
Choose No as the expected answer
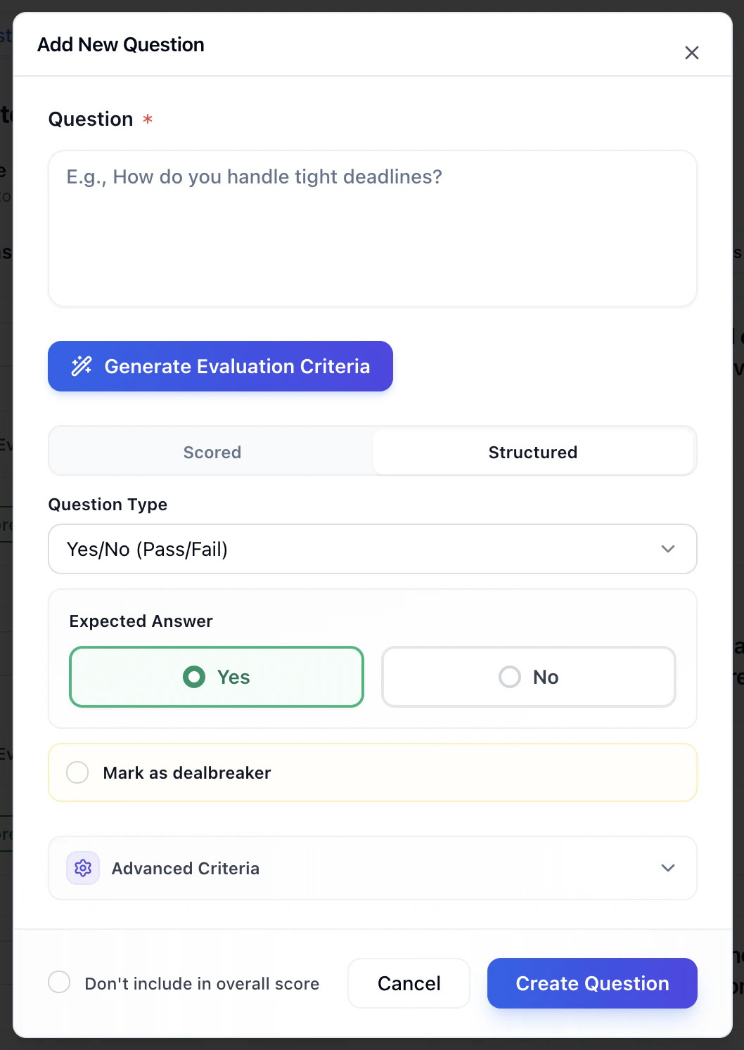(528, 677)
